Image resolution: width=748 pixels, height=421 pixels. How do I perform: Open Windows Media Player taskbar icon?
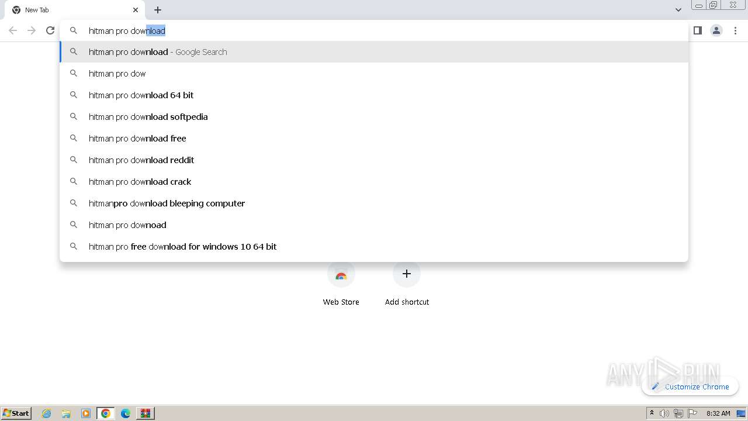coord(86,413)
